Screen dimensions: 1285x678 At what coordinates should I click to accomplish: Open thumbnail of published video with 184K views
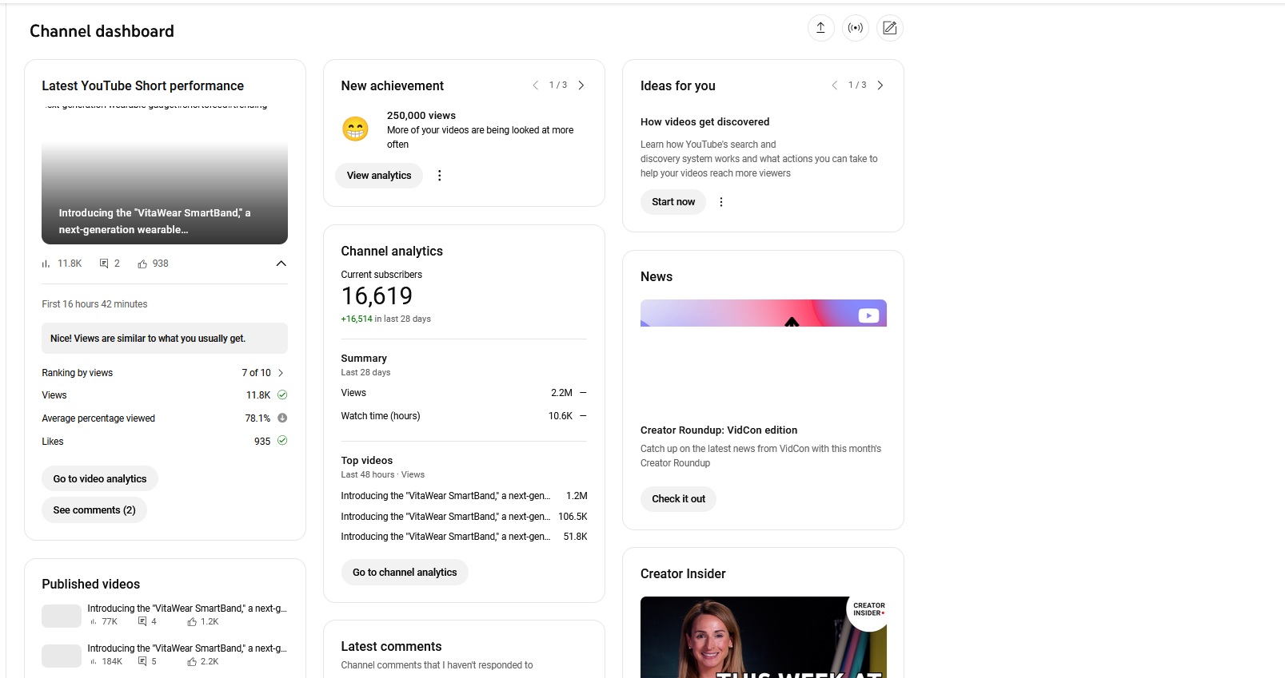(62, 656)
